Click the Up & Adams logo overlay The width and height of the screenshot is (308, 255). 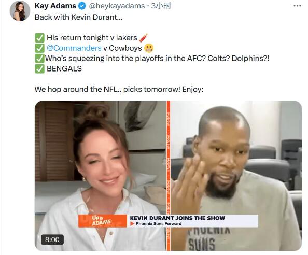click(103, 221)
